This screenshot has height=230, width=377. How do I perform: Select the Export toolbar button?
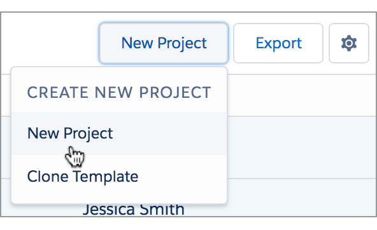278,43
